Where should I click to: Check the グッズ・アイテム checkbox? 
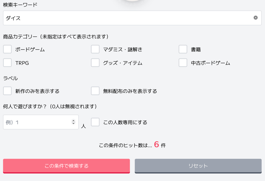95,63
